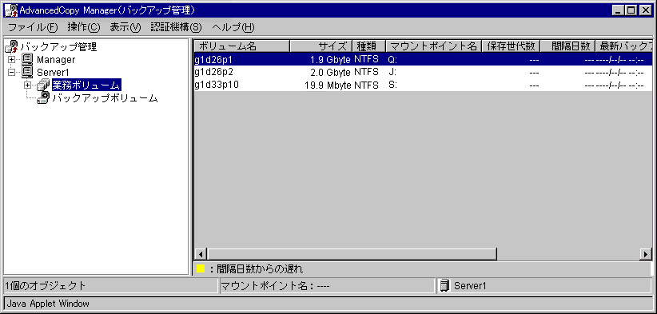
Task: Sort by サイズ column header
Action: [x=321, y=46]
